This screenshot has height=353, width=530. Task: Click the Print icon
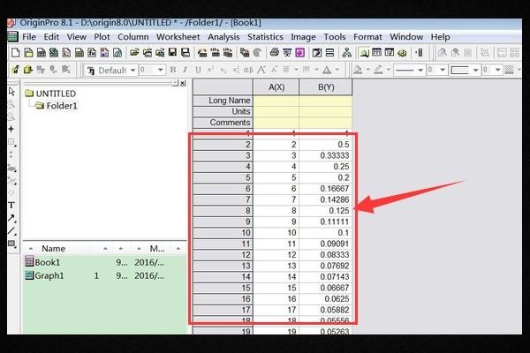coord(275,52)
